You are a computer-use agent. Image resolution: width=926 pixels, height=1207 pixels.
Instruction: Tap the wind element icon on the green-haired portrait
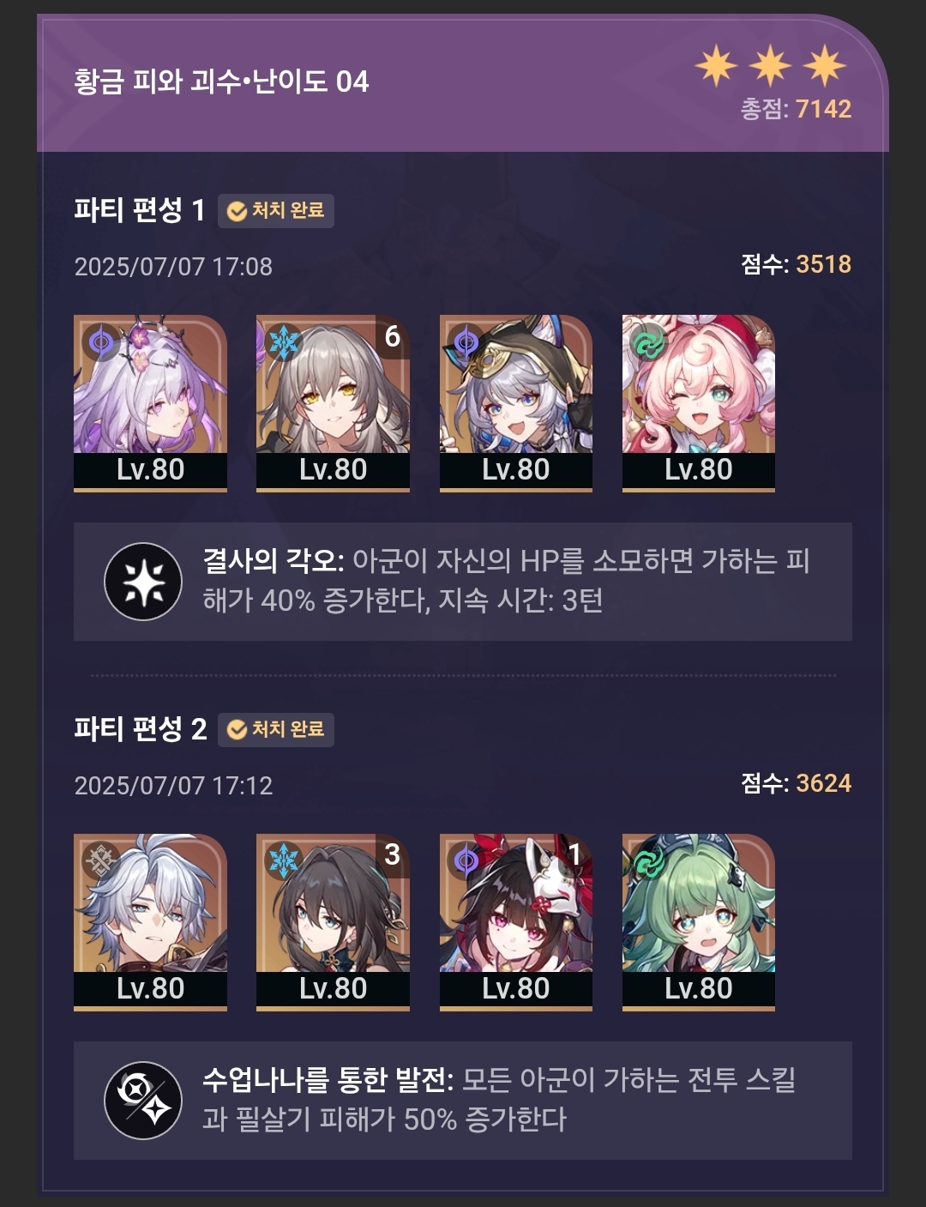coord(649,860)
